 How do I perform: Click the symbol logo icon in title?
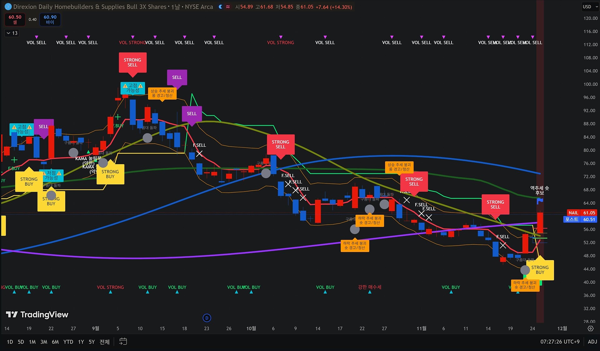click(x=8, y=7)
